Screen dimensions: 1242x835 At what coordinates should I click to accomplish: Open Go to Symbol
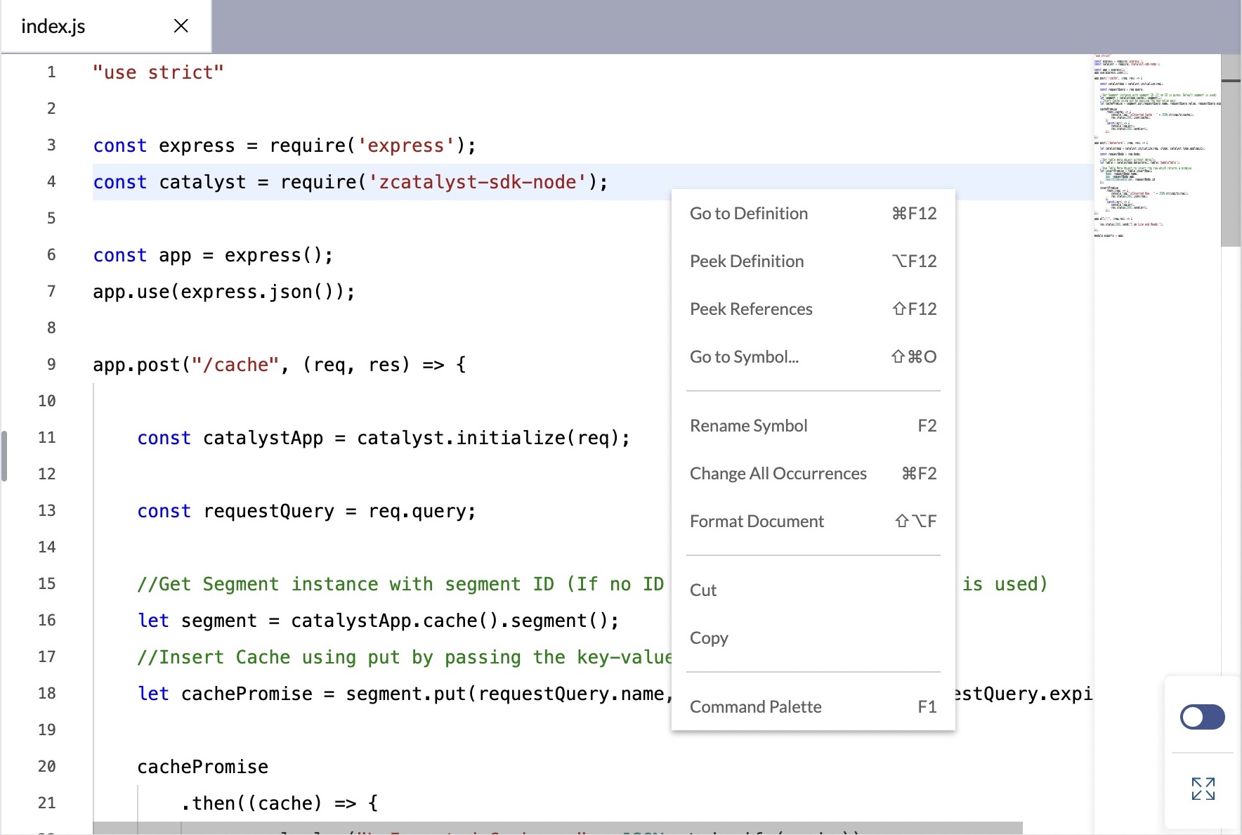point(744,356)
